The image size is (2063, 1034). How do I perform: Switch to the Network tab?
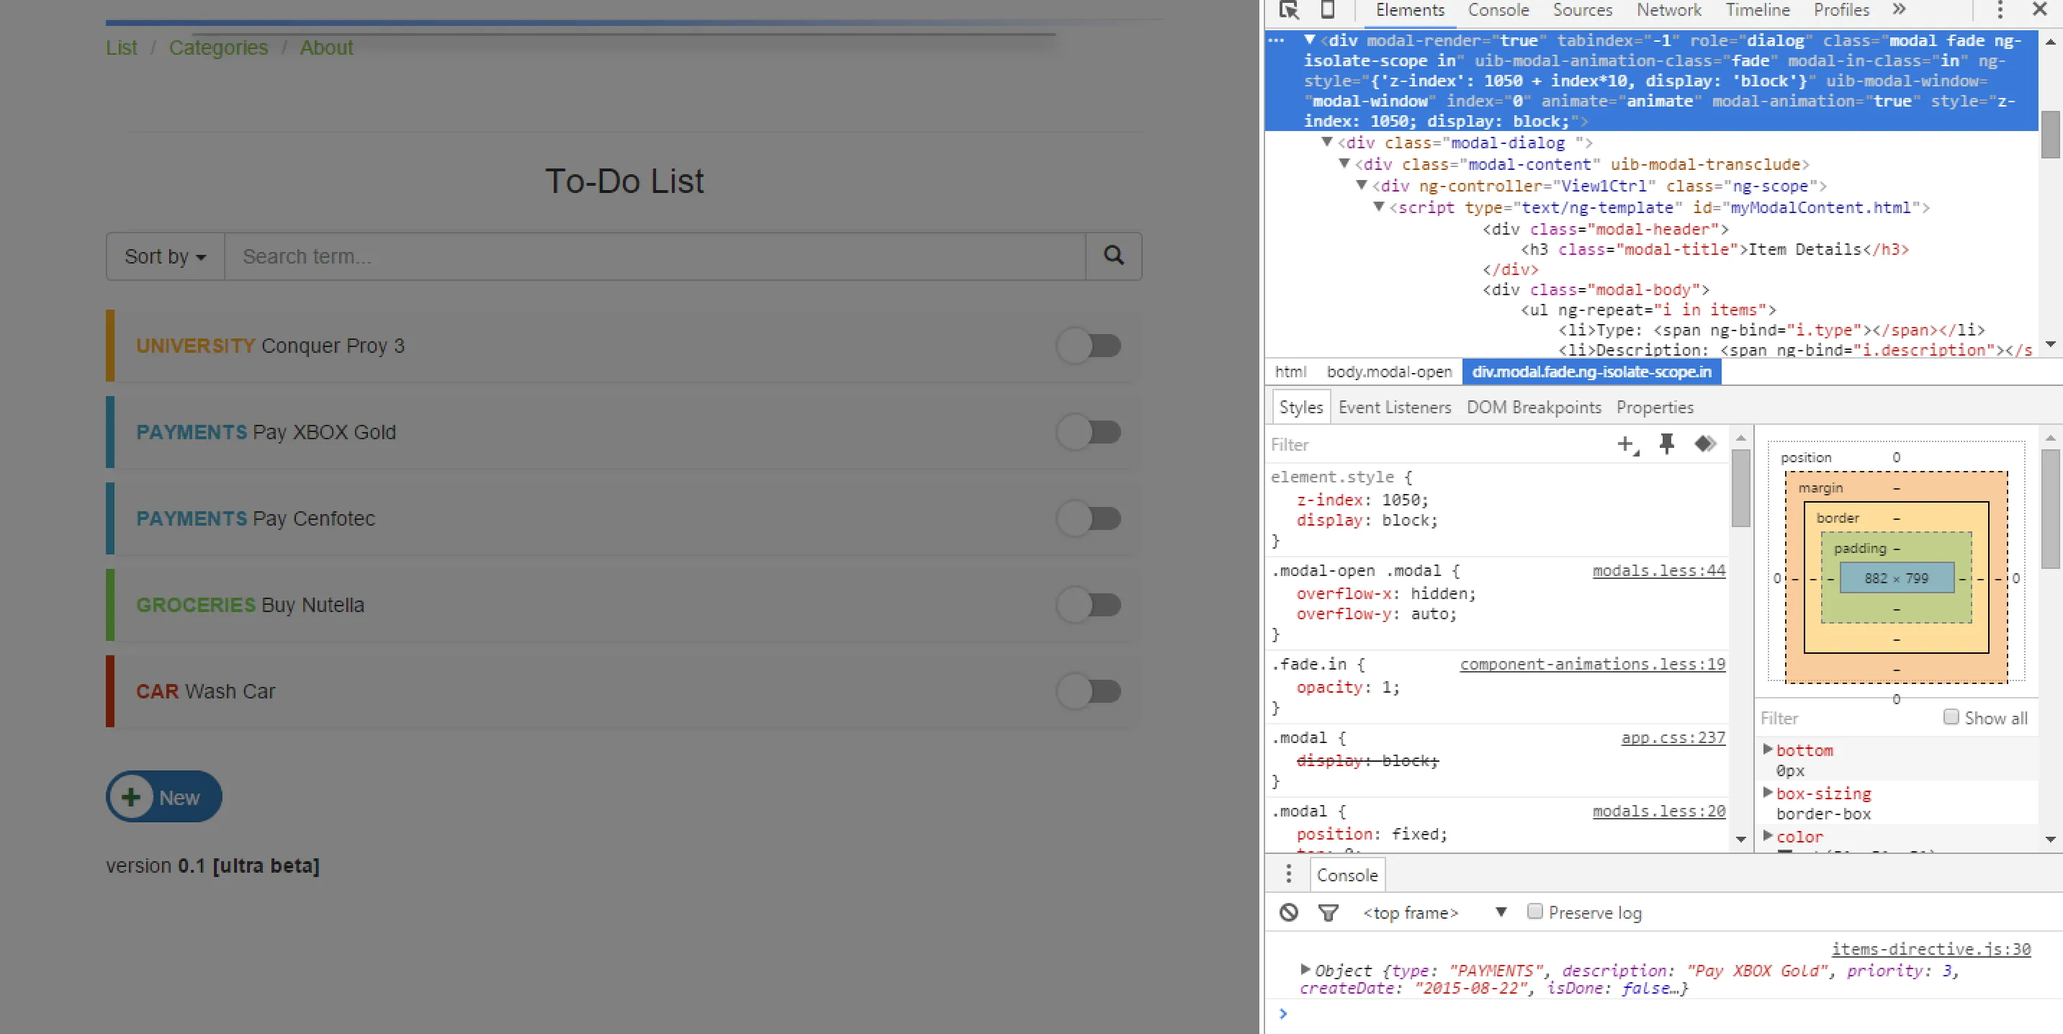[1668, 9]
